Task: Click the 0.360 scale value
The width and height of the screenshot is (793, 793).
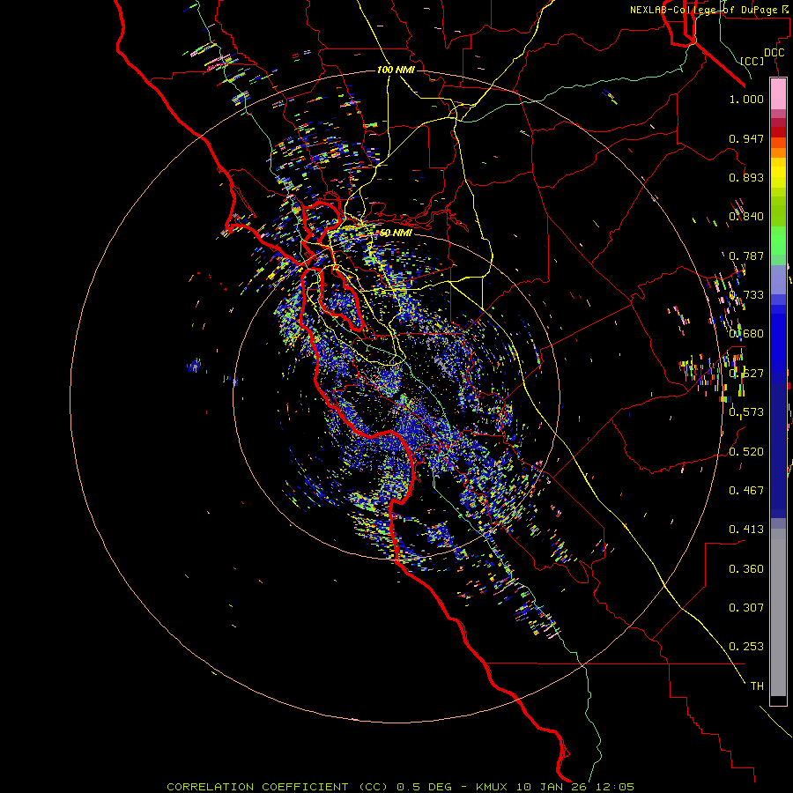Action: point(746,569)
